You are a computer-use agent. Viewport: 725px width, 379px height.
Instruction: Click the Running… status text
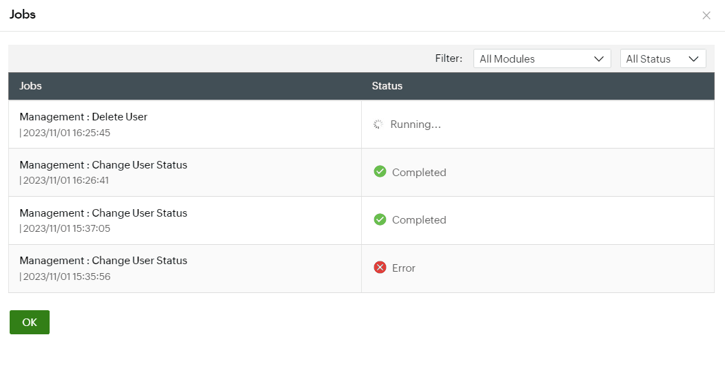point(416,124)
